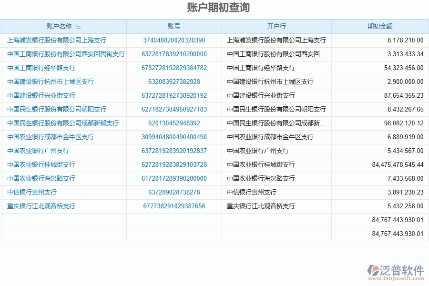Click the 期初金额 column header
The width and height of the screenshot is (429, 286).
pos(380,26)
